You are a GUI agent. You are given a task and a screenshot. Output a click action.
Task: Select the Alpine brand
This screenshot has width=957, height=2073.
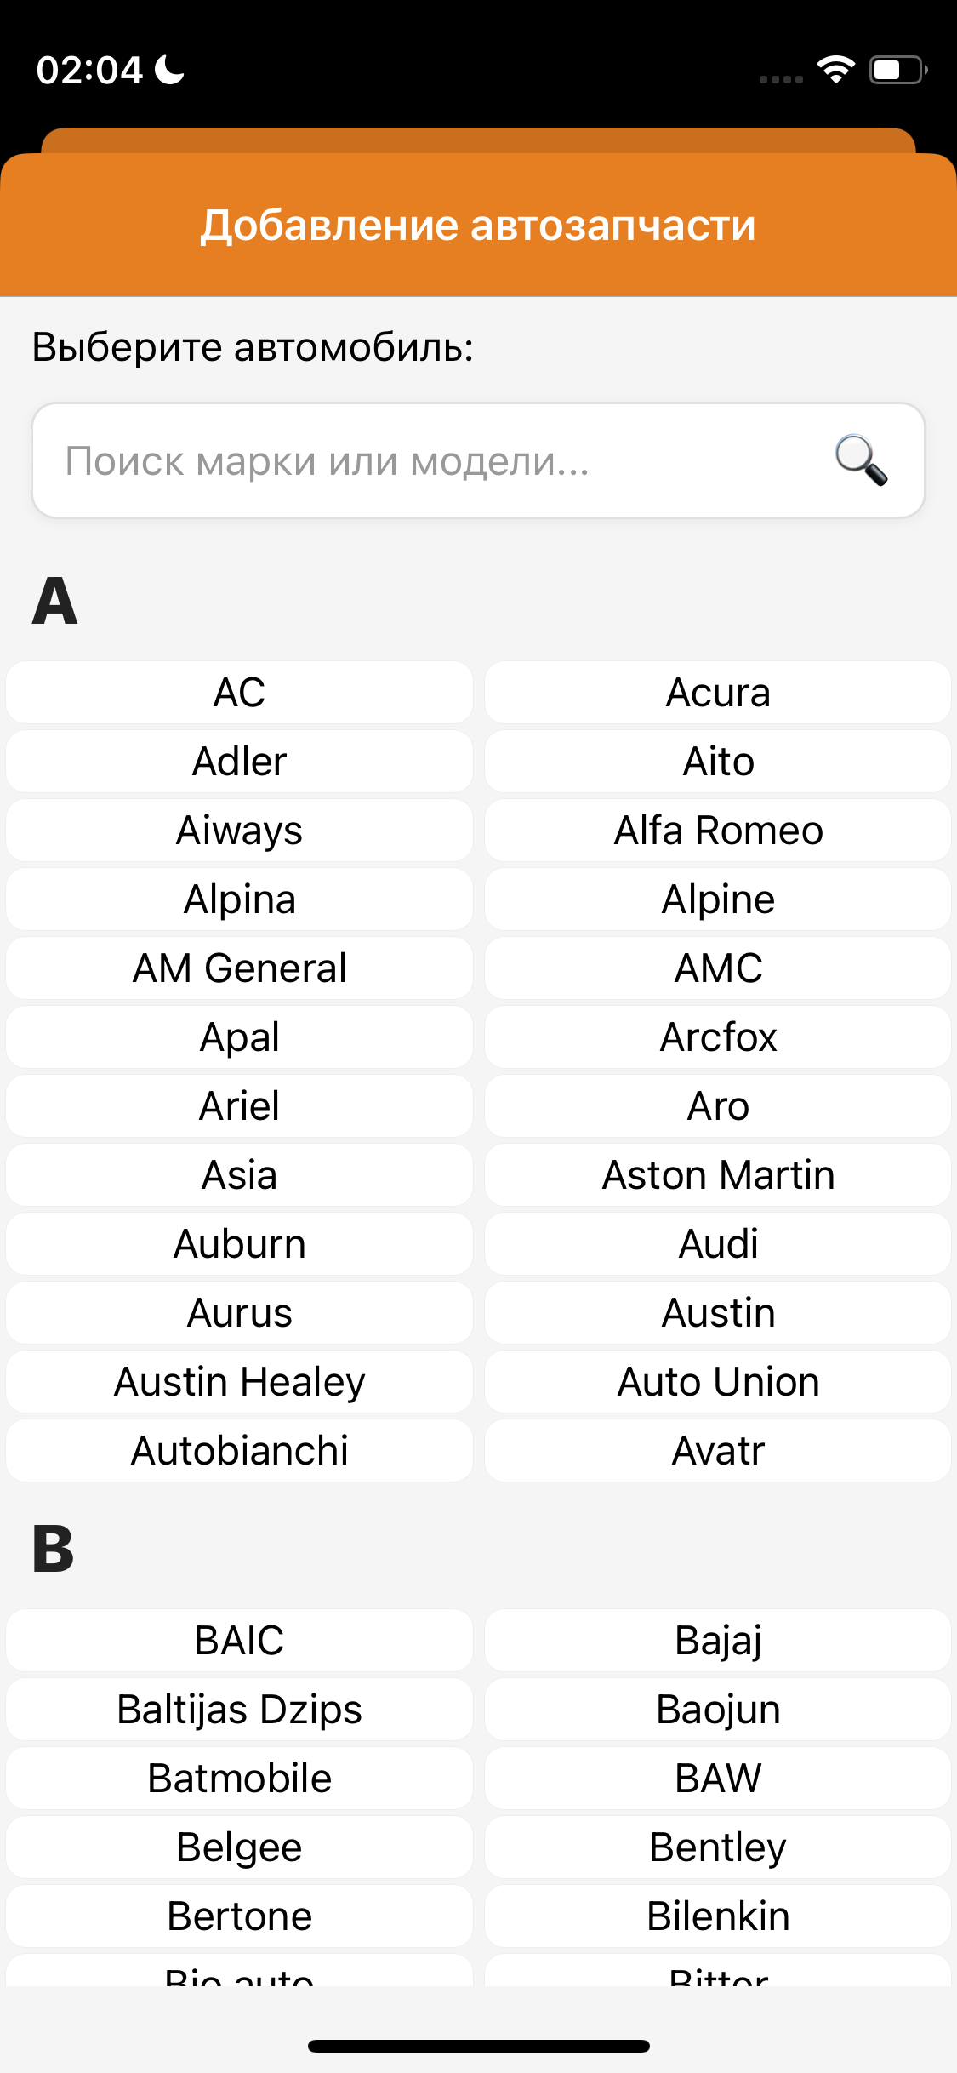point(718,899)
